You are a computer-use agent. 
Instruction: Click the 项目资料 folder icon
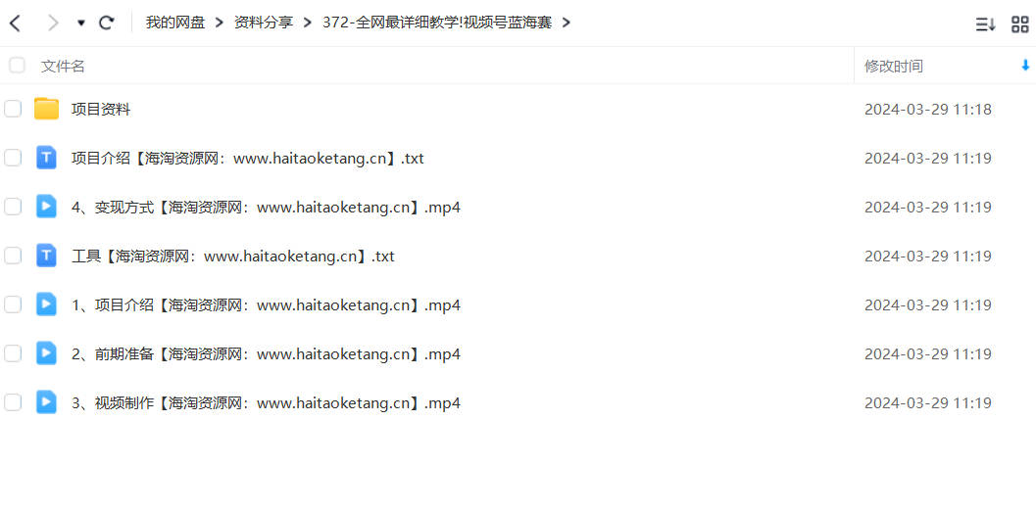[x=46, y=109]
